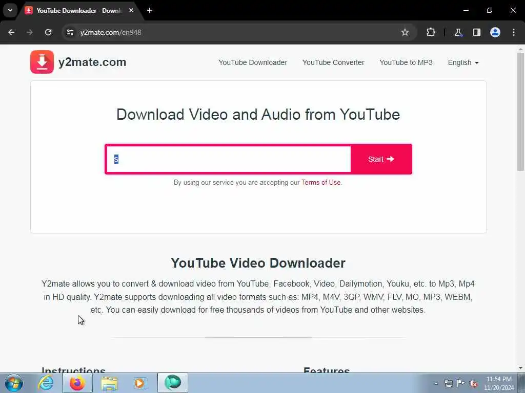Toggle the browser side panel icon
The image size is (525, 393).
click(x=476, y=32)
